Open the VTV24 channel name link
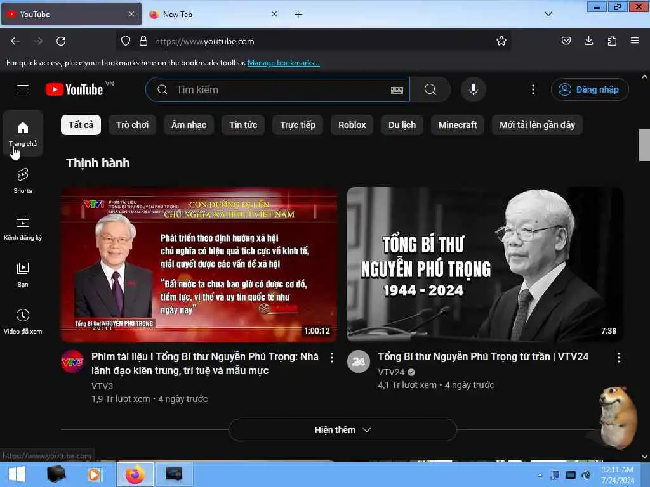650x487 pixels. click(391, 372)
